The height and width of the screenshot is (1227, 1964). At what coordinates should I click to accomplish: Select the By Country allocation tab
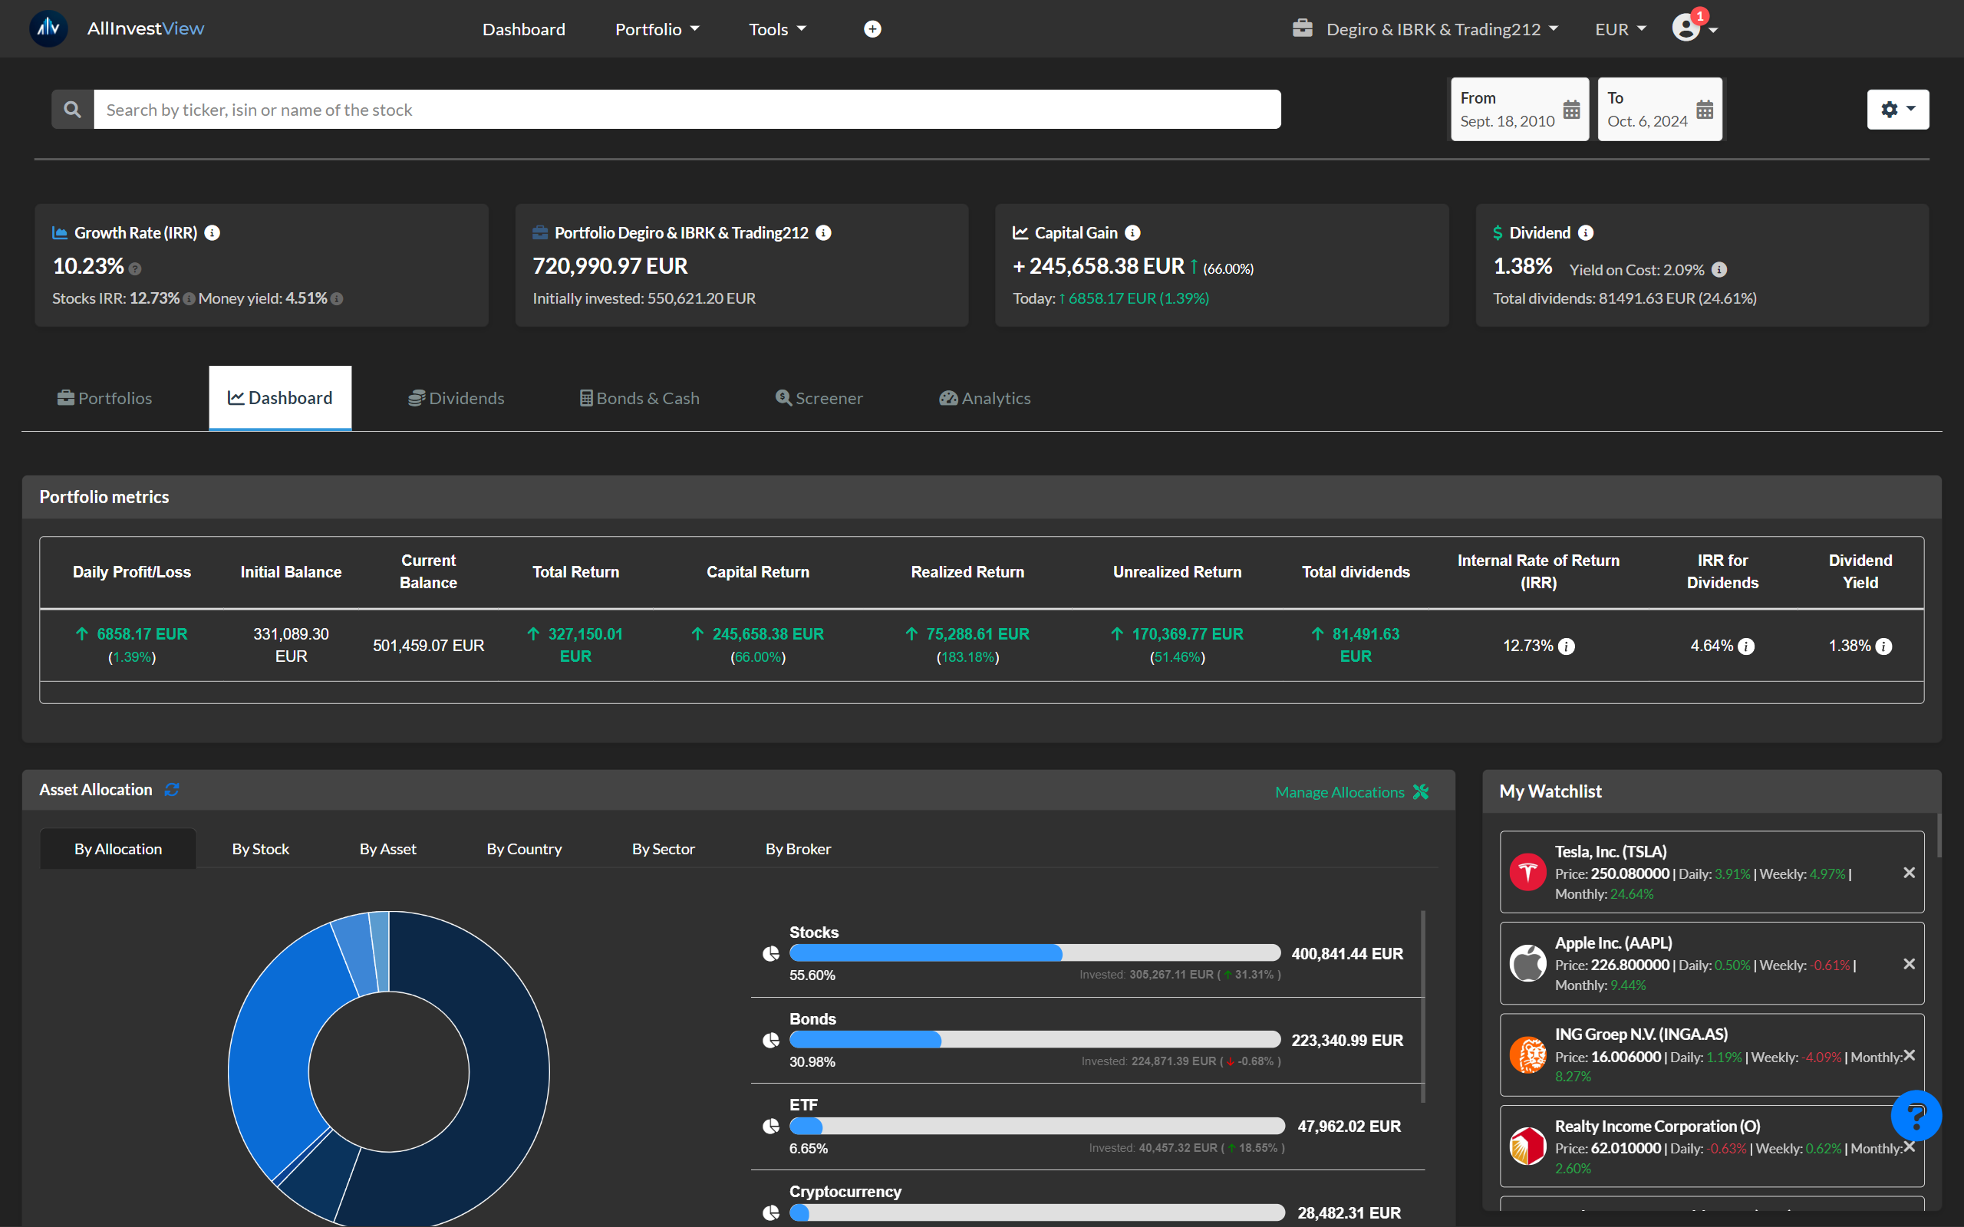click(524, 849)
